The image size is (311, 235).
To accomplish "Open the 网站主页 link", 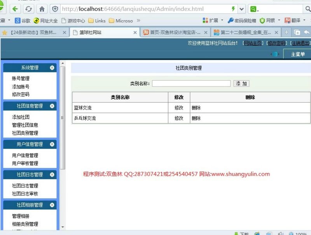I will 253,43.
